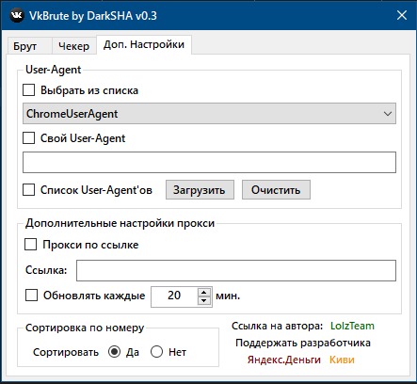Increase minutes with the spinner up arrow

[204, 293]
